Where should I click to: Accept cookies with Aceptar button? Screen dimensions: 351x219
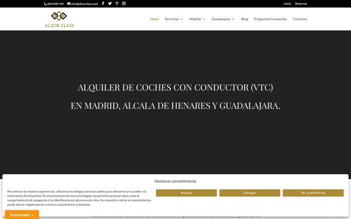click(186, 193)
